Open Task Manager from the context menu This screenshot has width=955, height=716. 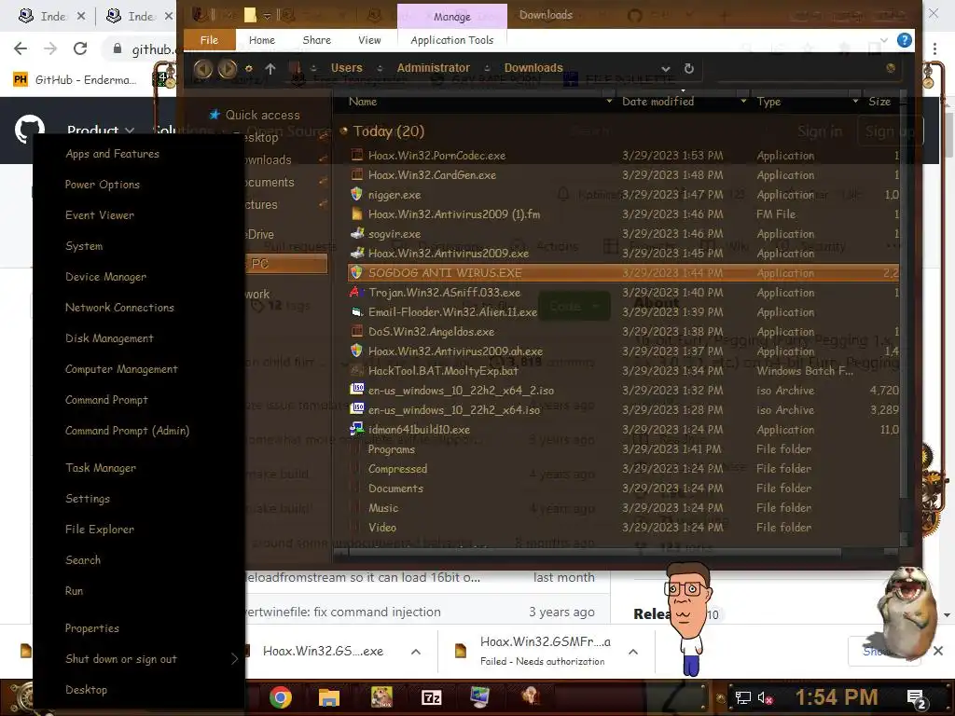point(101,468)
